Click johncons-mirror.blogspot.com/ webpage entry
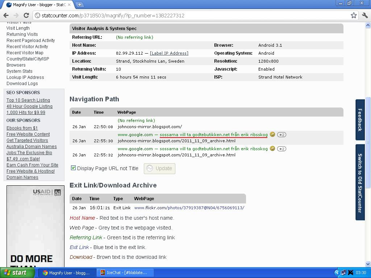The image size is (371, 278). 150,127
